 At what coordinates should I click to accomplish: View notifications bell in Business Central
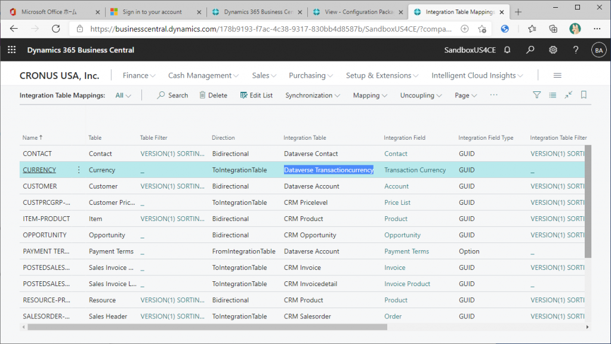[507, 50]
